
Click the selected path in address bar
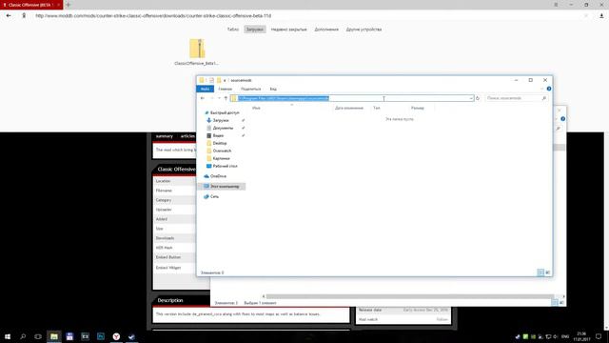point(284,98)
